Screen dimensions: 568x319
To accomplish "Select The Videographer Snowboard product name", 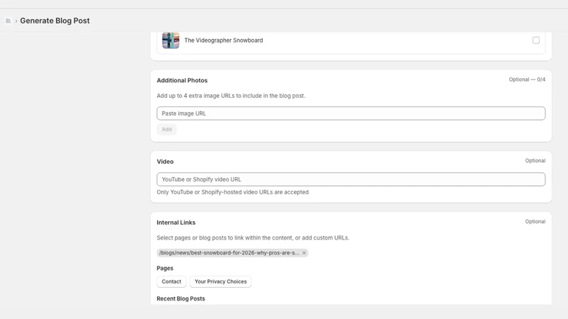I will point(224,40).
